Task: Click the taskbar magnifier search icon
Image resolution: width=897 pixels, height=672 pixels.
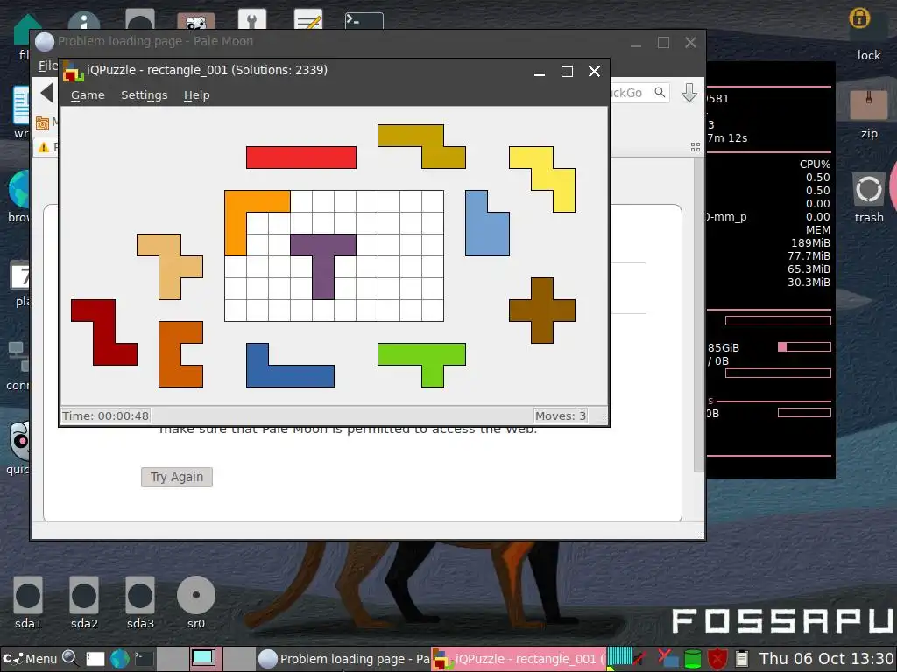Action: coord(70,659)
